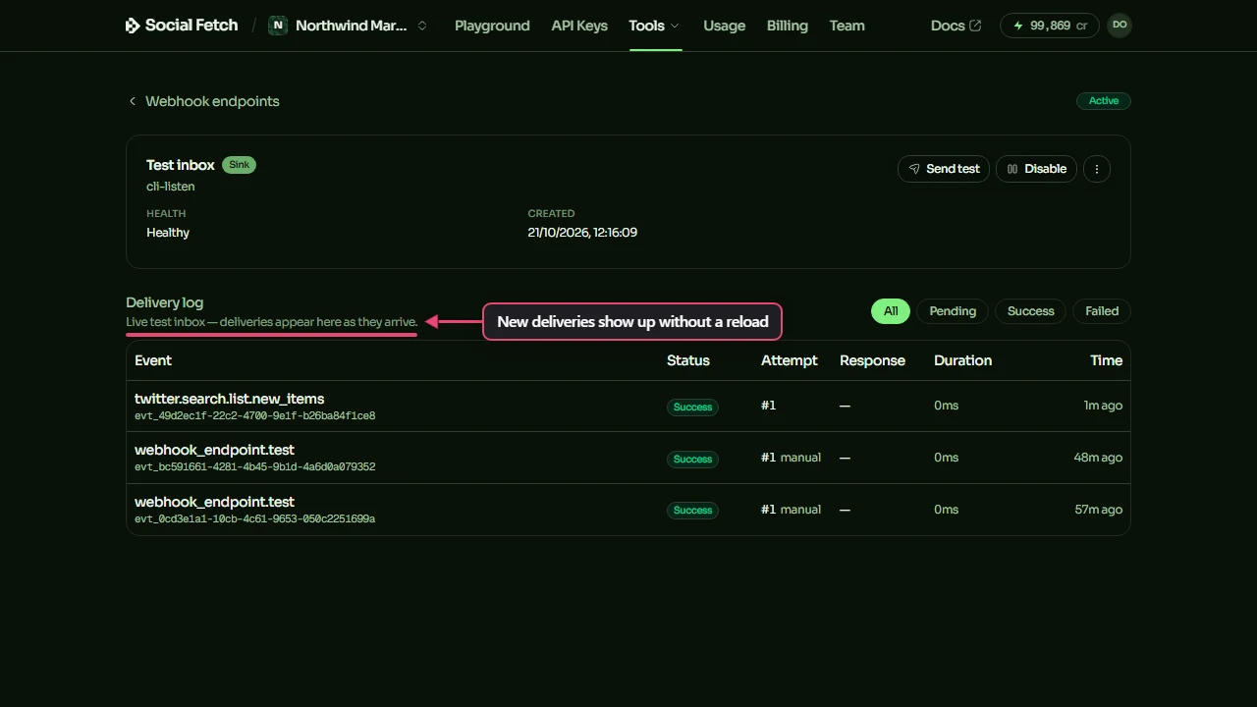This screenshot has width=1257, height=707.
Task: Click event ID evt_0cd3e1a1-10cb-4c61-9653-050c2251699a
Action: pyautogui.click(x=255, y=519)
